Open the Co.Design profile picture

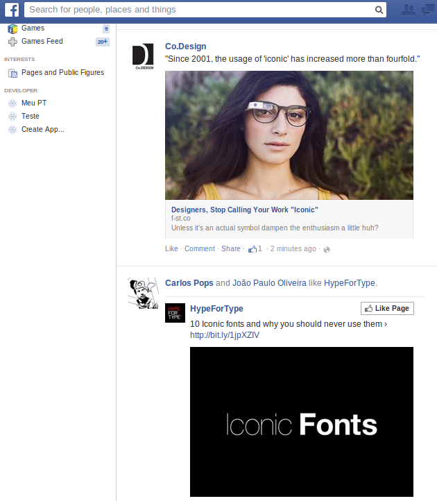(x=143, y=56)
